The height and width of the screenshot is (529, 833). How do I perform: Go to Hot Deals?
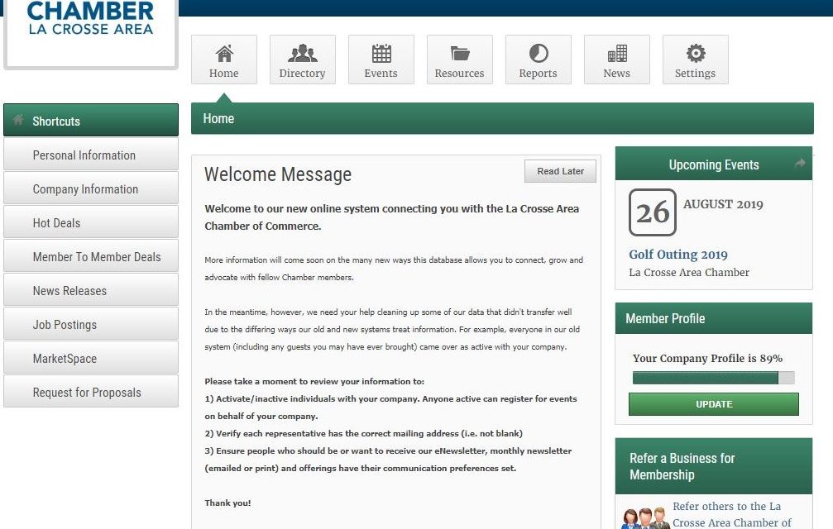[91, 222]
